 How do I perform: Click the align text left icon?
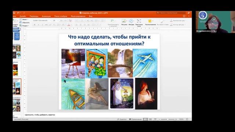pos(77,25)
